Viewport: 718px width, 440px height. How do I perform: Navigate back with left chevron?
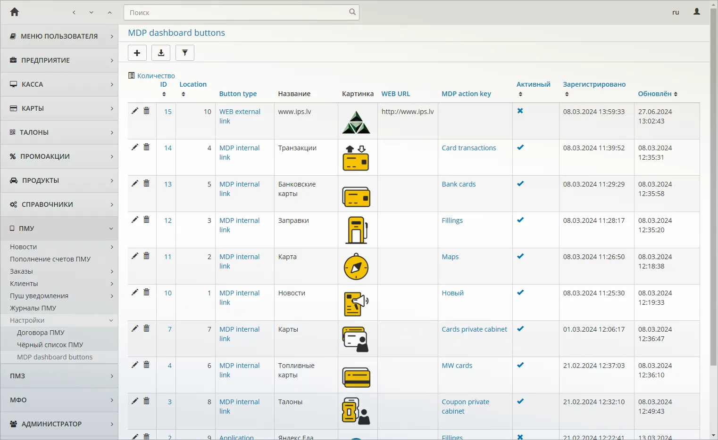click(74, 12)
